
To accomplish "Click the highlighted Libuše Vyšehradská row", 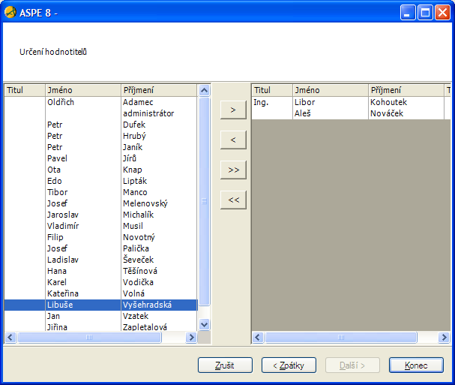I will tap(100, 305).
